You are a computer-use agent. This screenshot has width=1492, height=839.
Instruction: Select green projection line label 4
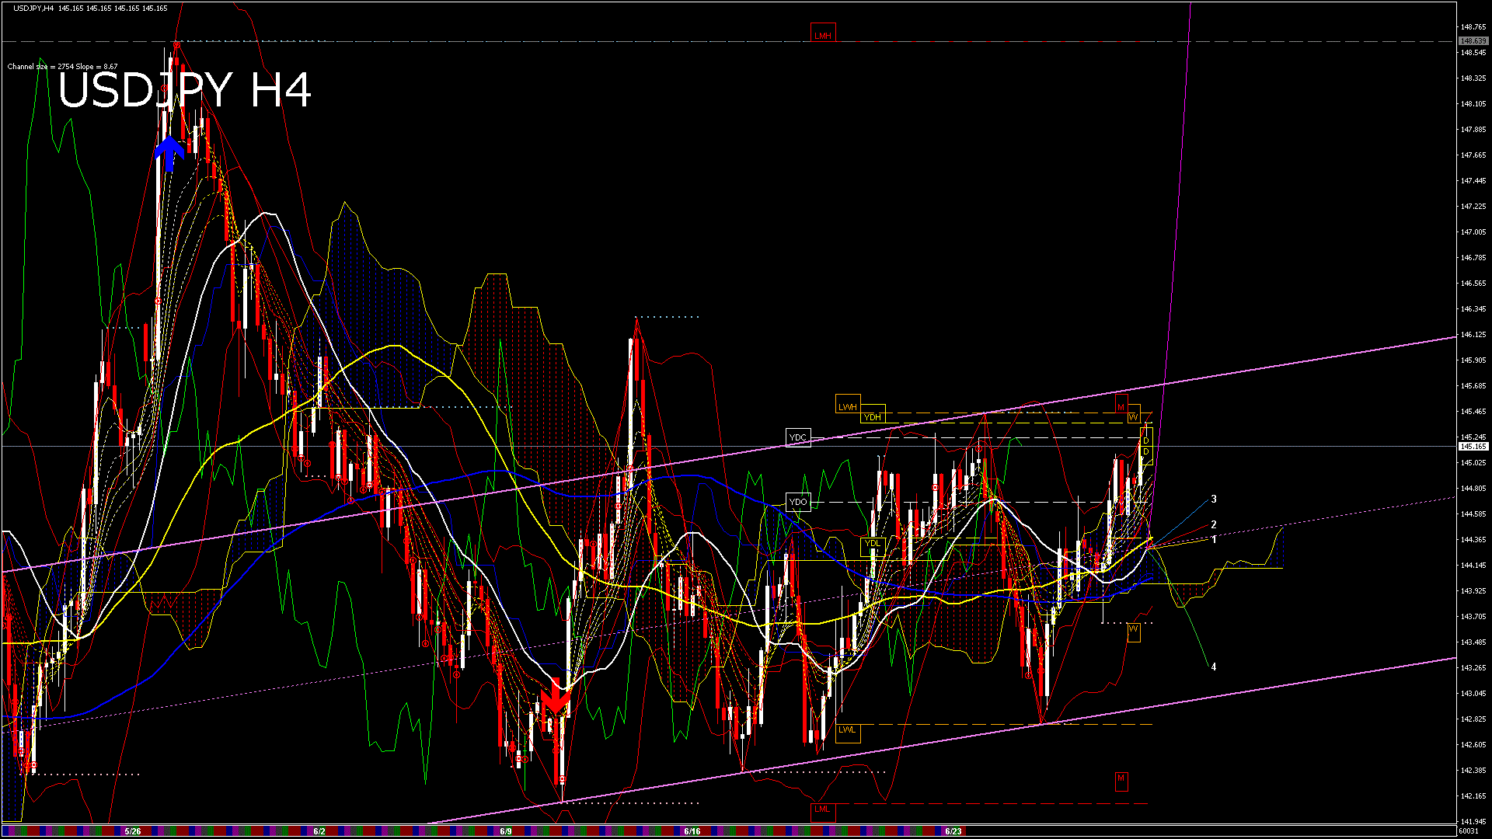[1214, 667]
